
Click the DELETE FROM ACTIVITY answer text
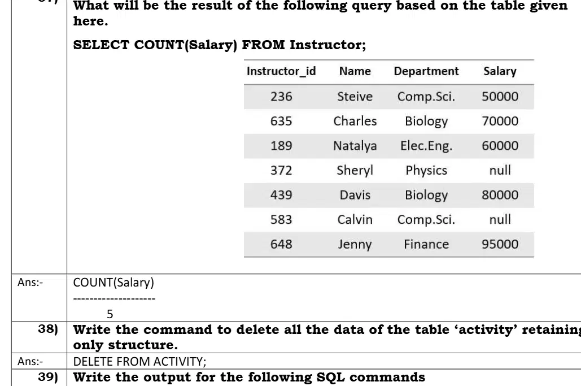click(139, 362)
